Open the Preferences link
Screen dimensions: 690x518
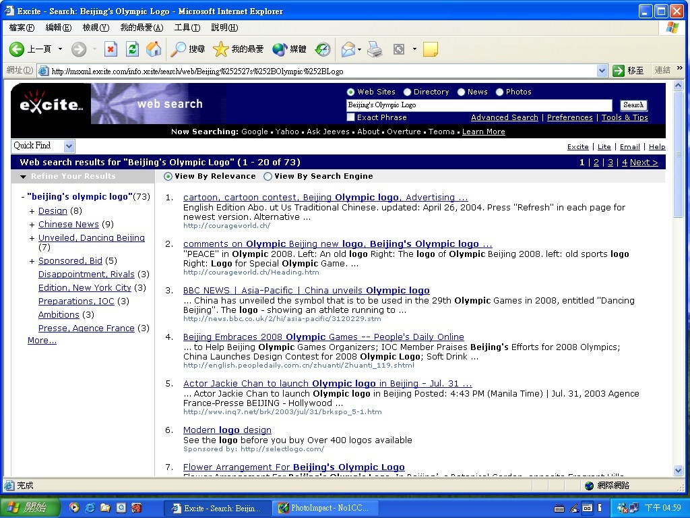[570, 117]
